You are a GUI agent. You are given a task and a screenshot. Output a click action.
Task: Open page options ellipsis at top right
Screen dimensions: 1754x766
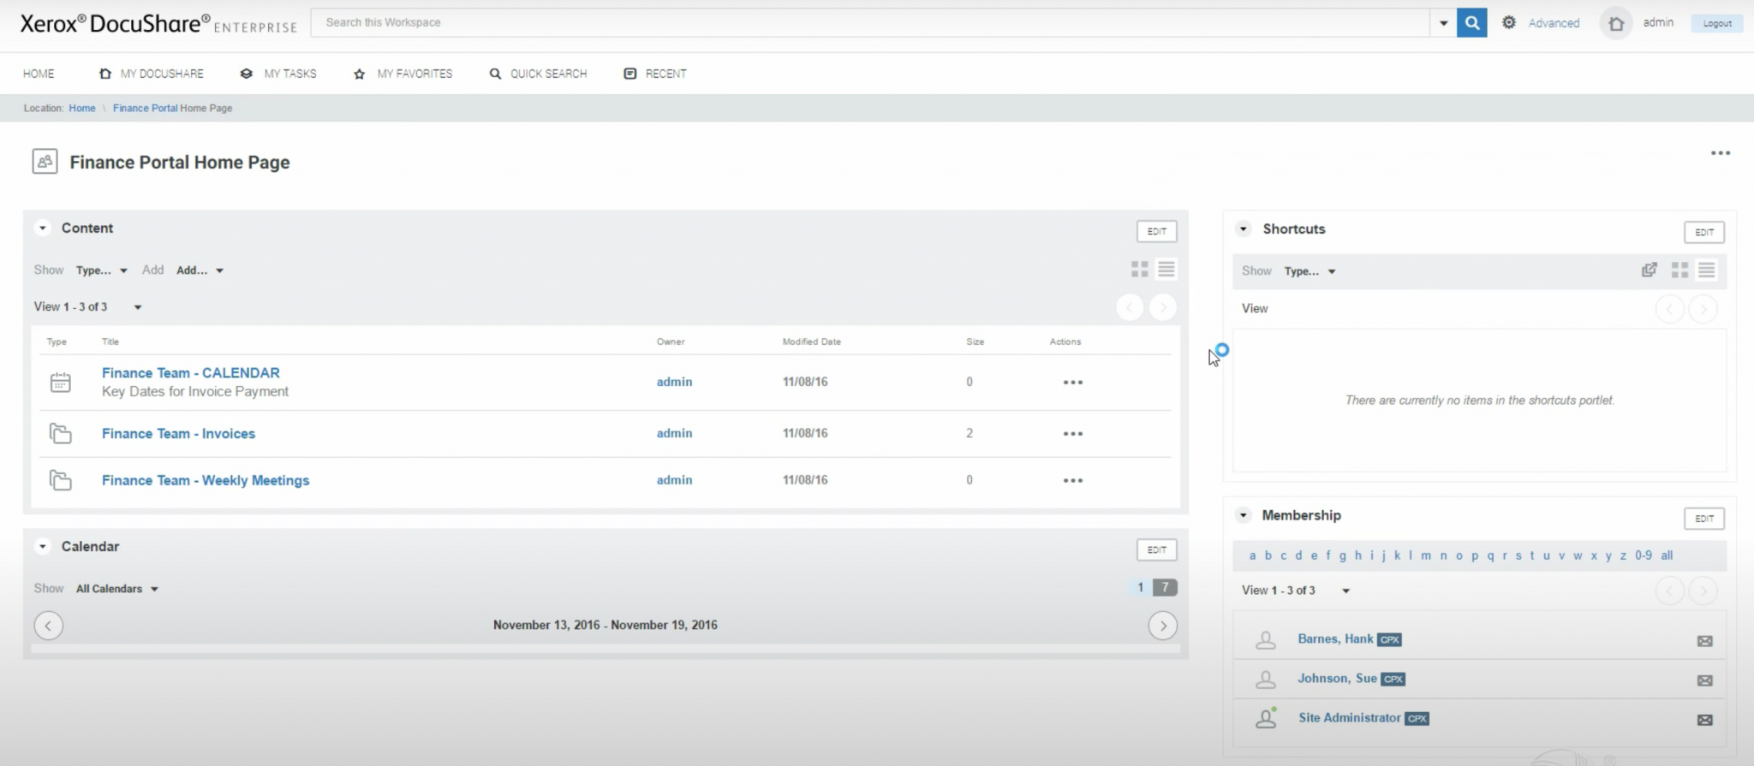pos(1720,153)
